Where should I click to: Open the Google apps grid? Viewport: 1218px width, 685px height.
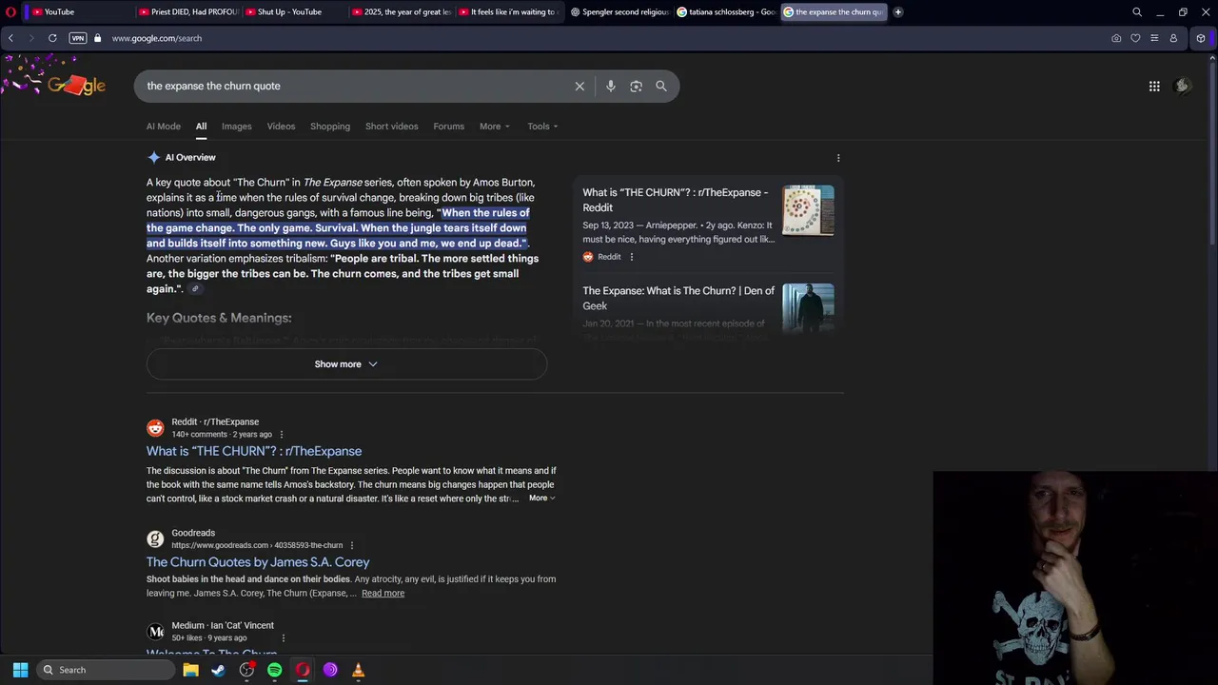pos(1154,86)
